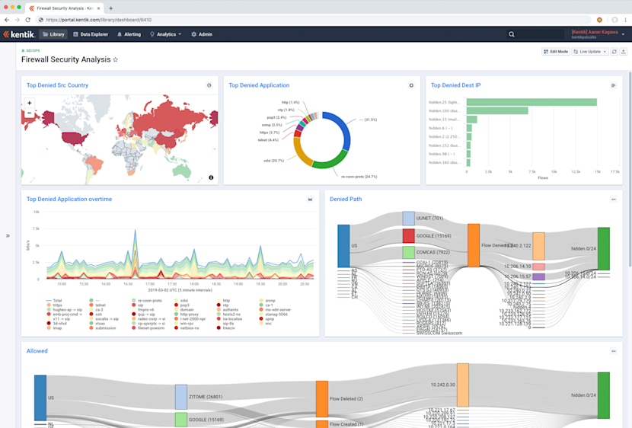Expand the collapsed left sidebar chevron

(8, 236)
